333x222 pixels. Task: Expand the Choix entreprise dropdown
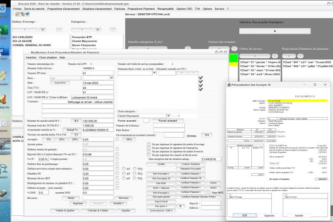point(168,116)
